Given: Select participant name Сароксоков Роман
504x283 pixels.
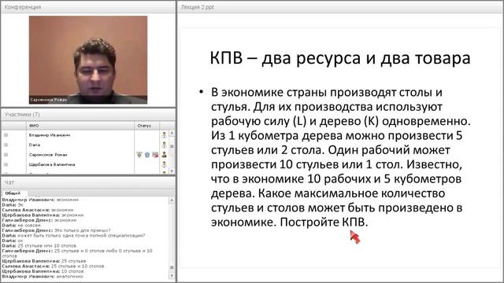Looking at the screenshot, I should point(48,155).
